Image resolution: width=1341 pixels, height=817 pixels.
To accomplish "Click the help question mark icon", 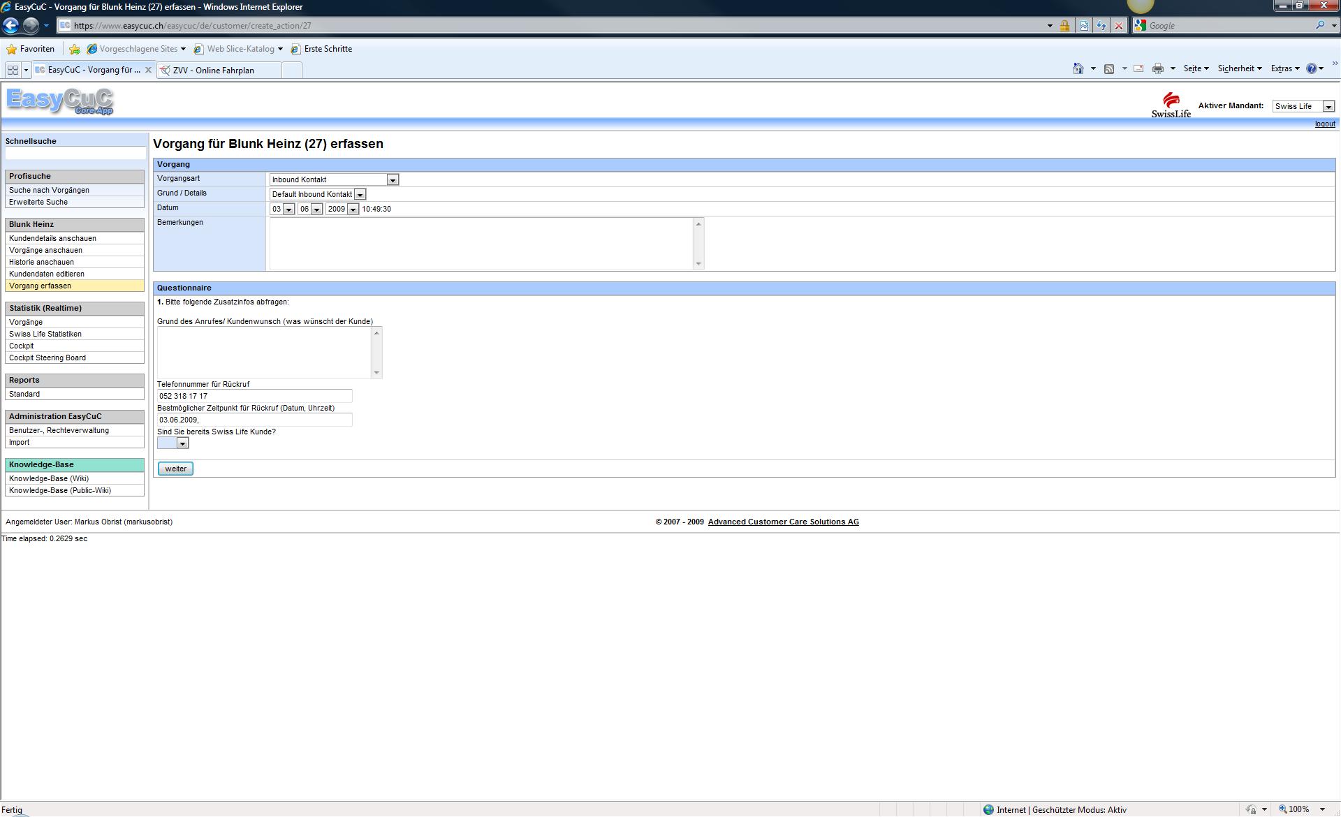I will click(x=1311, y=68).
